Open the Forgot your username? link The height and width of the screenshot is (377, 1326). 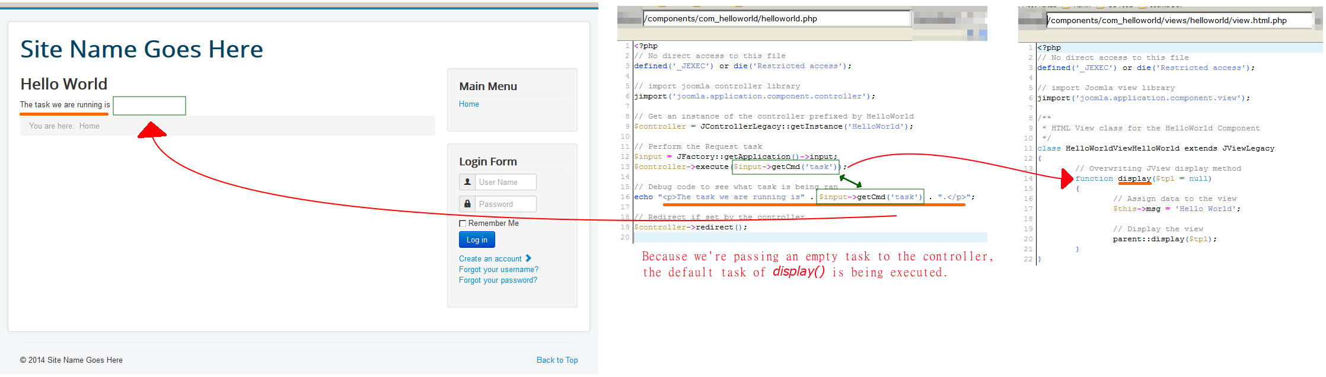499,269
